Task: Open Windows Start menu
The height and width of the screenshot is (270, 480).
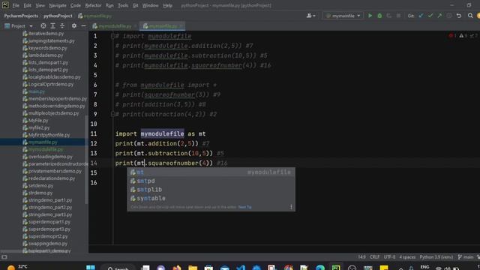Action: coord(91,268)
